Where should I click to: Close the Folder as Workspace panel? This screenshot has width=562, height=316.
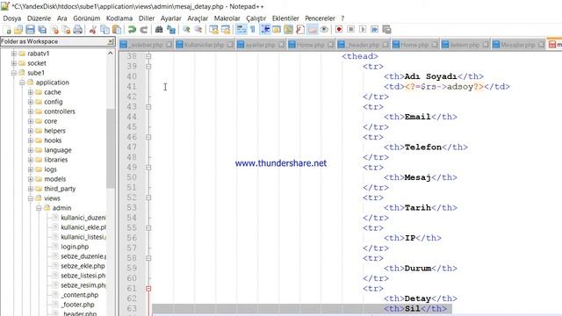111,41
